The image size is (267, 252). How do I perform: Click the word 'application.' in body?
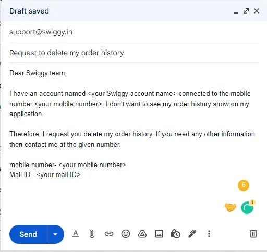tap(27, 114)
